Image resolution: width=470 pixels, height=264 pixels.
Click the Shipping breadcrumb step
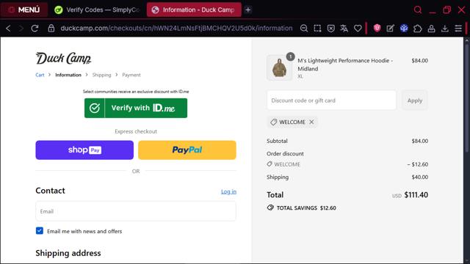coord(101,75)
